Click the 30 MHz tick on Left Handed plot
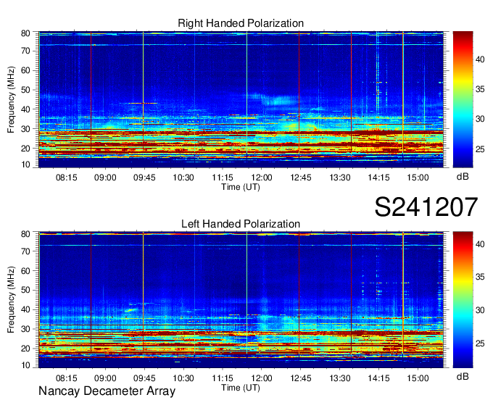Image resolution: width=493 pixels, height=400 pixels. [x=25, y=329]
